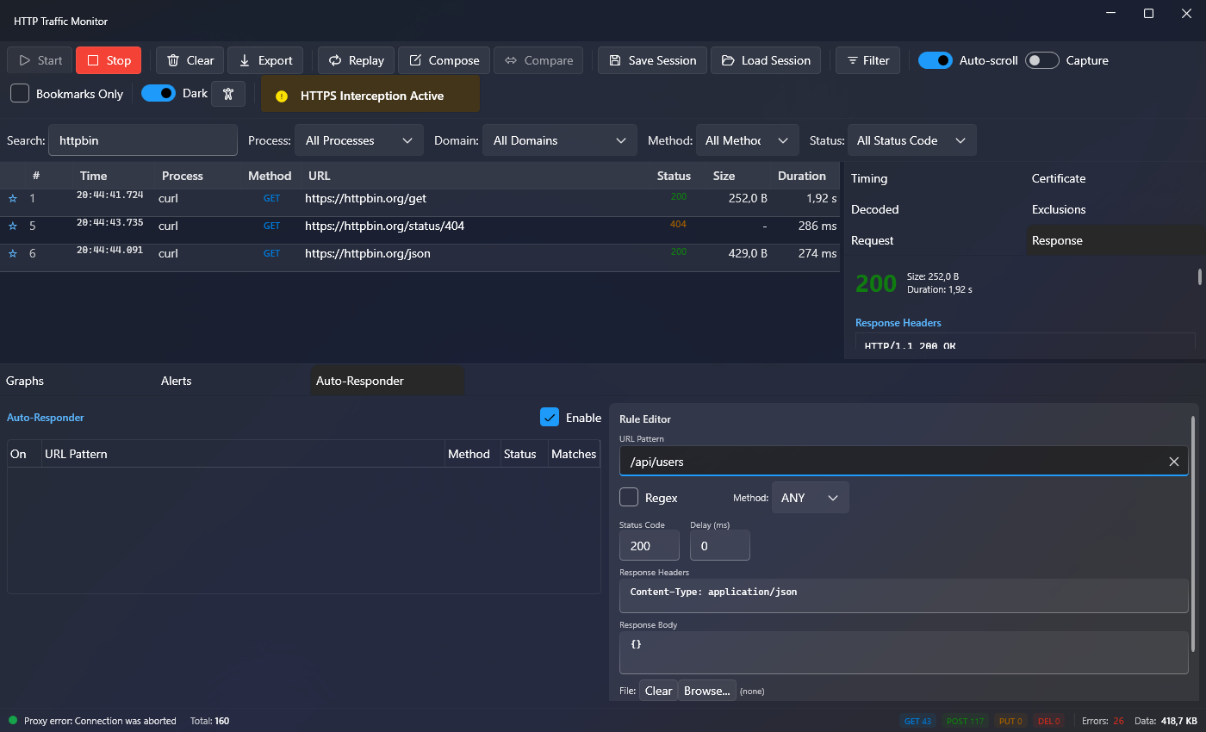Enable the Regex checkbox in Rule Editor

[x=629, y=498]
